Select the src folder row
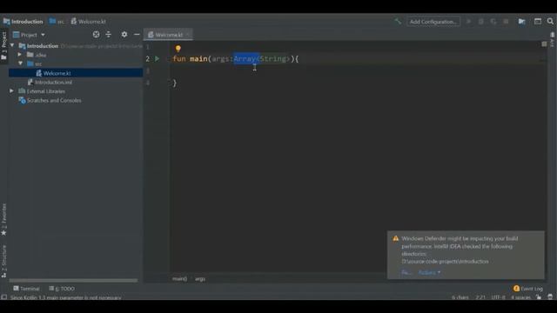The image size is (557, 313). click(x=76, y=63)
